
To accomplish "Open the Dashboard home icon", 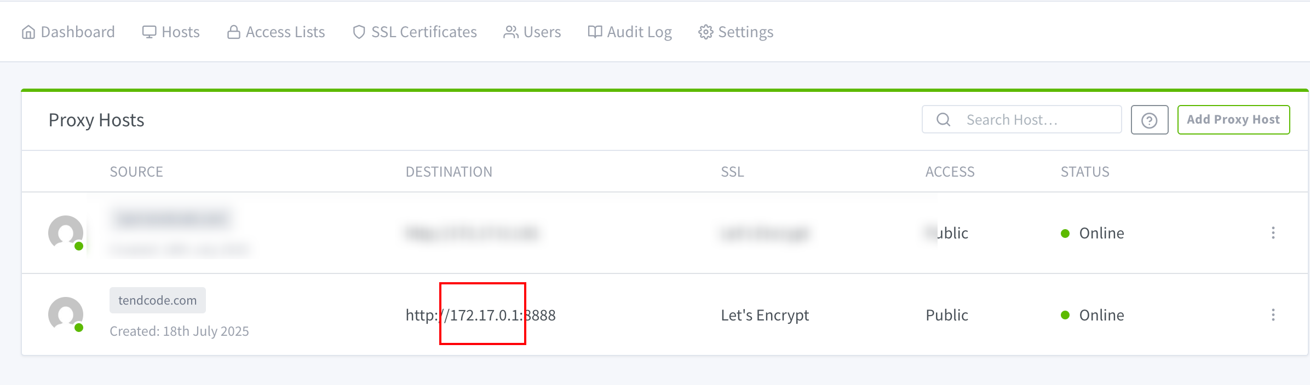I will pyautogui.click(x=28, y=32).
